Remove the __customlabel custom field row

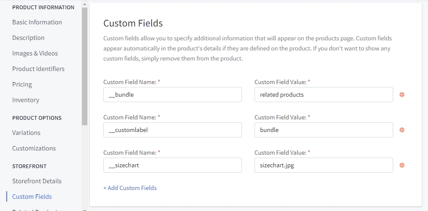[x=402, y=130]
